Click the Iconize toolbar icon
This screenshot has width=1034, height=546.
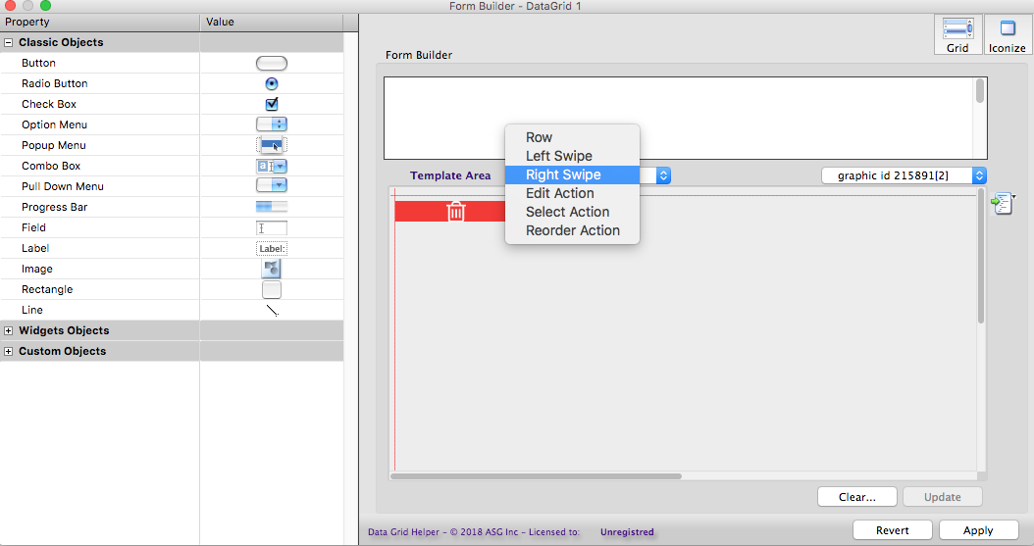tap(1008, 34)
